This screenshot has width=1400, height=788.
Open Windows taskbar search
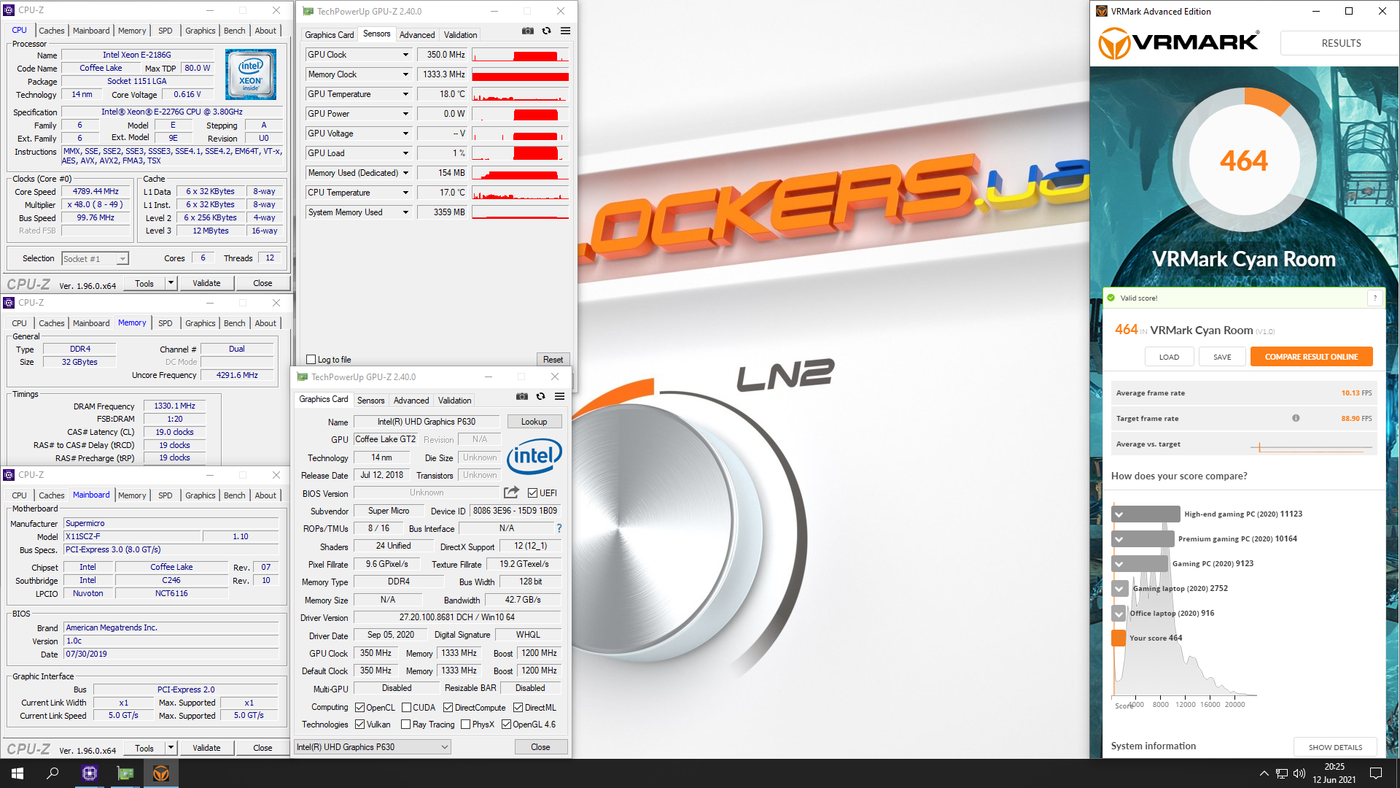(x=52, y=773)
